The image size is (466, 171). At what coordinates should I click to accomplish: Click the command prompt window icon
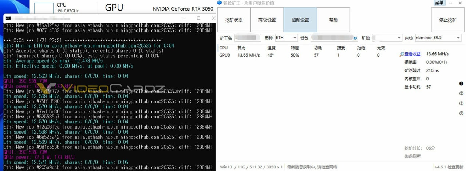(x=8, y=18)
